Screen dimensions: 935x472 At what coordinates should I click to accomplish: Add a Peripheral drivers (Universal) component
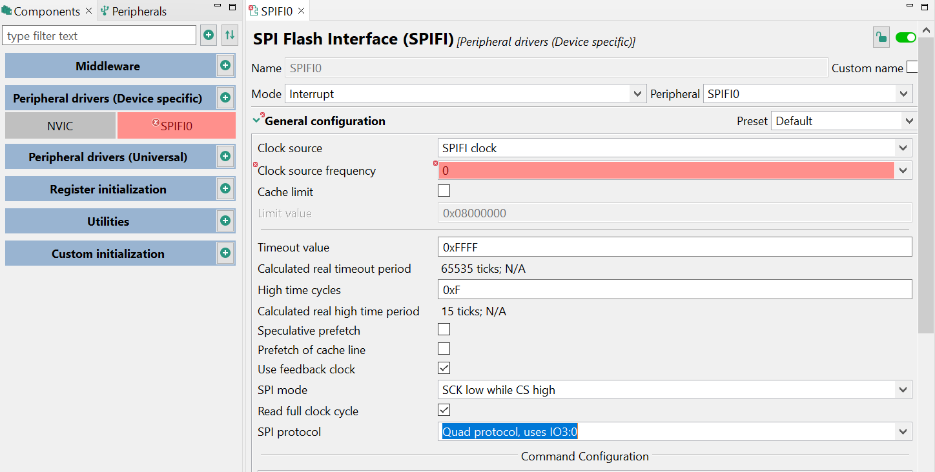[225, 156]
